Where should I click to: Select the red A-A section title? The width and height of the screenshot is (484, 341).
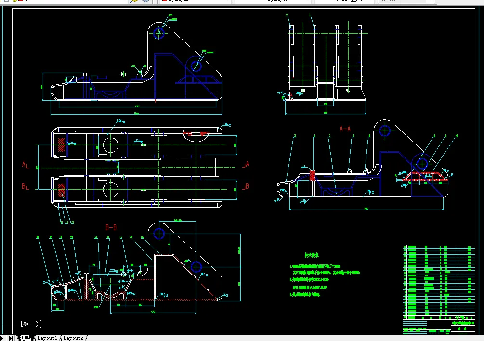(345, 129)
